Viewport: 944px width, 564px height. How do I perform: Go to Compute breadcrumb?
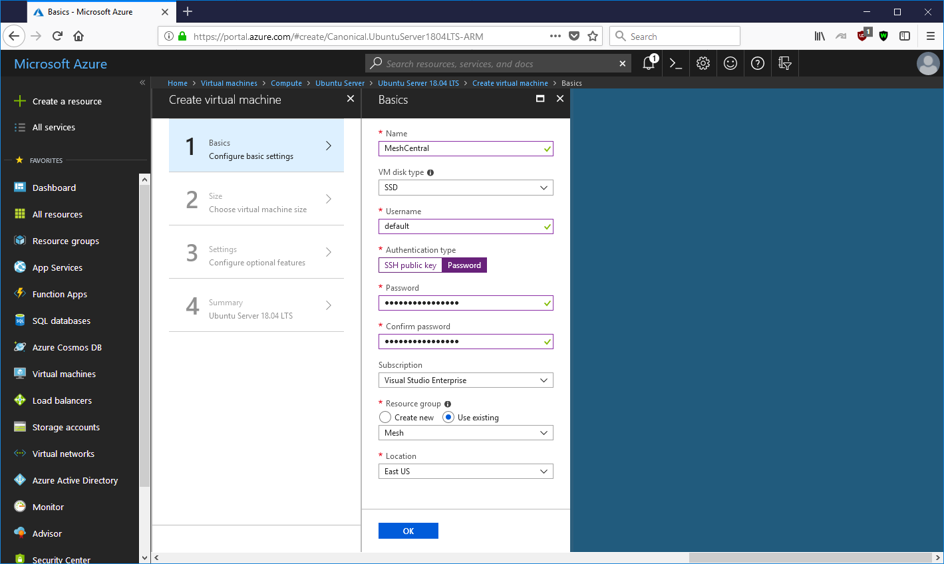pos(286,83)
